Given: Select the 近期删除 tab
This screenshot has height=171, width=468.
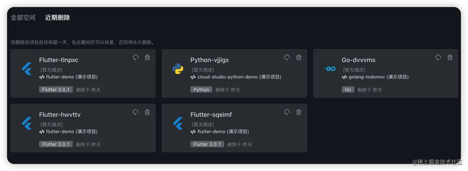Looking at the screenshot, I should 58,18.
